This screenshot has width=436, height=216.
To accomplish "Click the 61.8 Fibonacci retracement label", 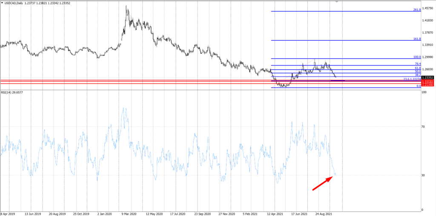I will tap(418, 68).
